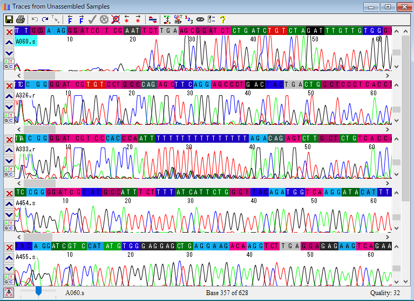Select the A455.s trace label
414x301 pixels.
pyautogui.click(x=25, y=257)
